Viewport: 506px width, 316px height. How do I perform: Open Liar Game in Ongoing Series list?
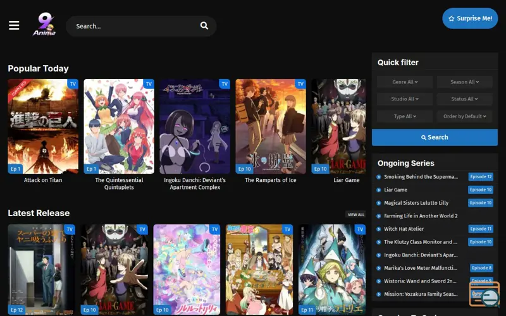395,190
